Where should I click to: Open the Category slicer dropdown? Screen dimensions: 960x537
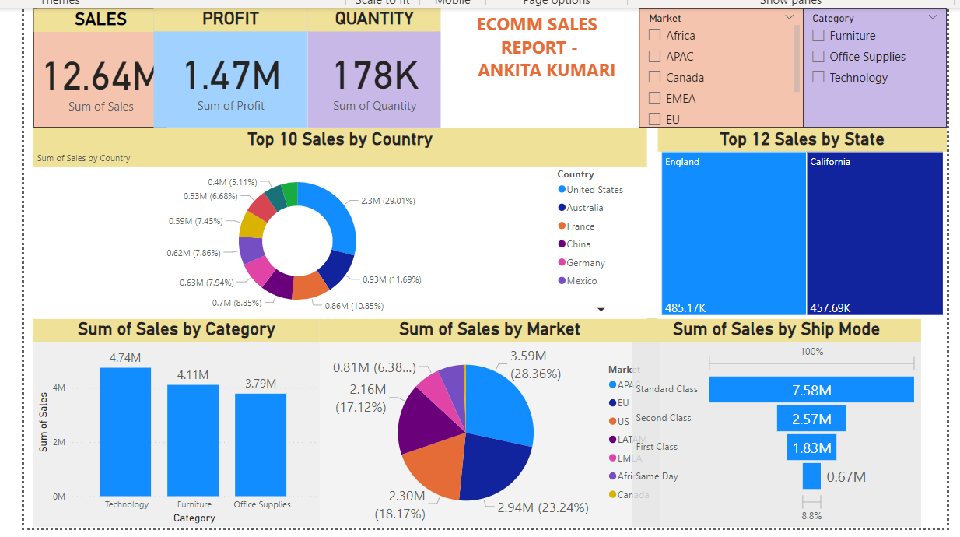[x=933, y=17]
